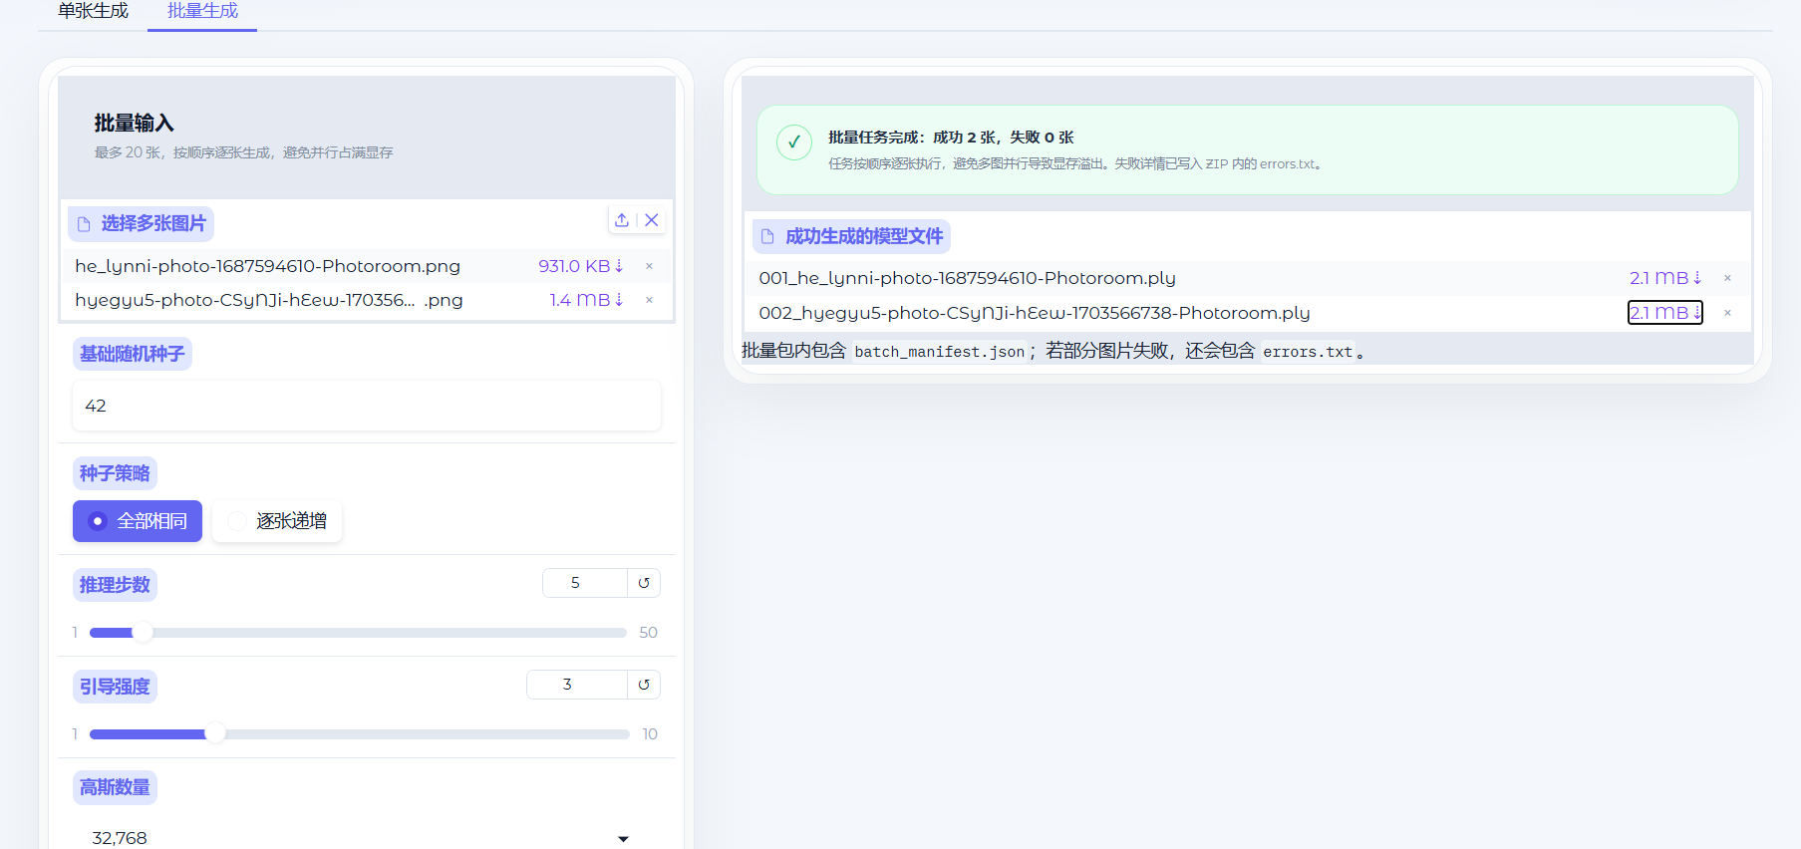
Task: Click the 引导强度 slider handle
Action: click(x=215, y=734)
